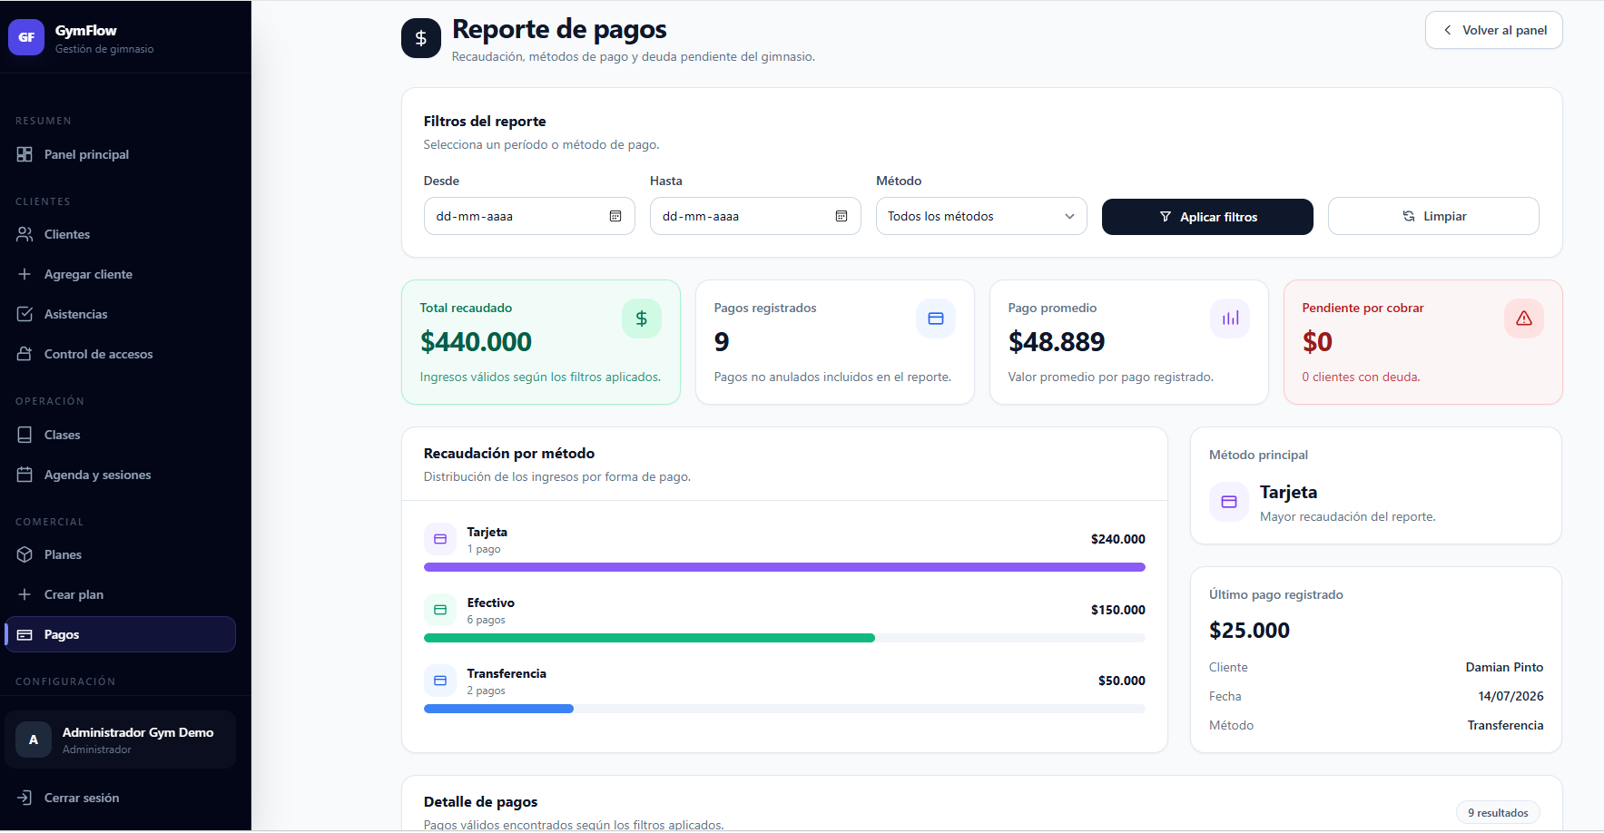Click Aplicar filtros button

coord(1207,217)
